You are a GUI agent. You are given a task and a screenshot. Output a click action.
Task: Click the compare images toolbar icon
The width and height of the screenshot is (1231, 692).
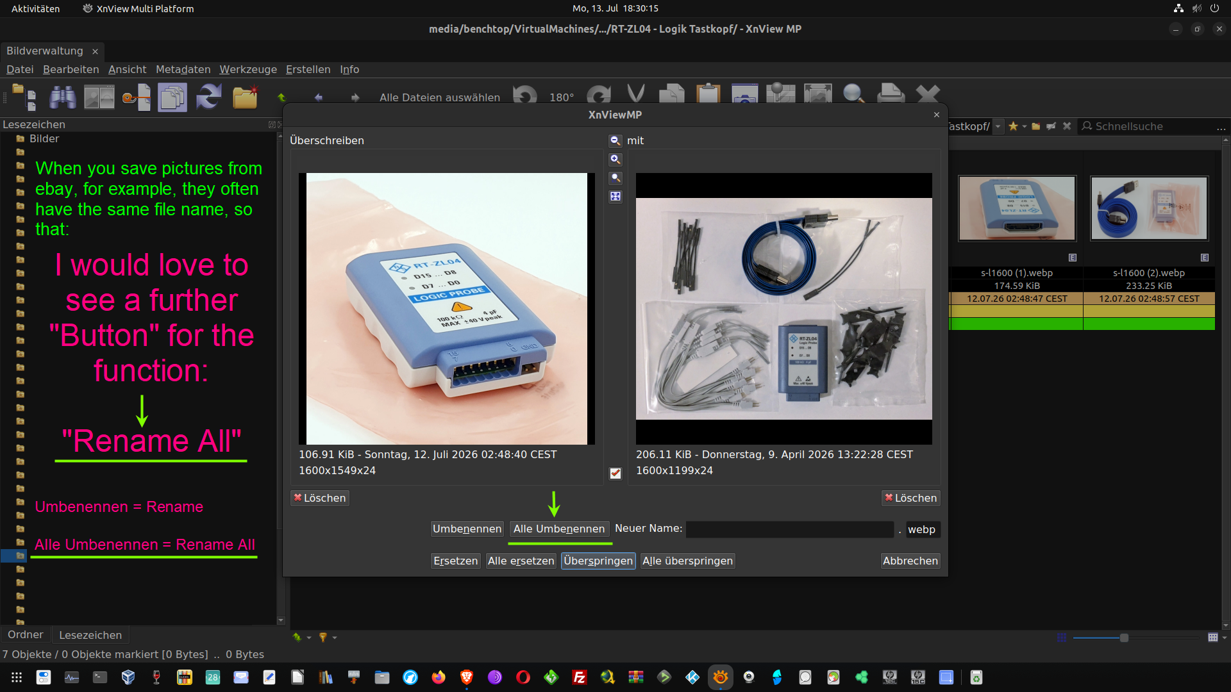[x=99, y=97]
